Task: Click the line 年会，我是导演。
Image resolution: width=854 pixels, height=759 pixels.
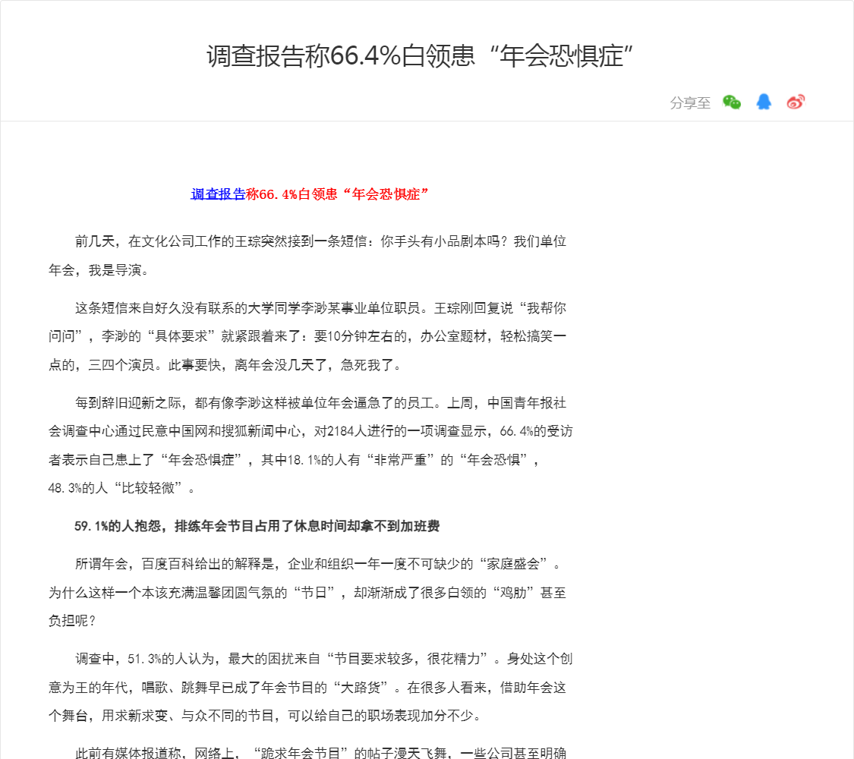Action: (x=99, y=270)
